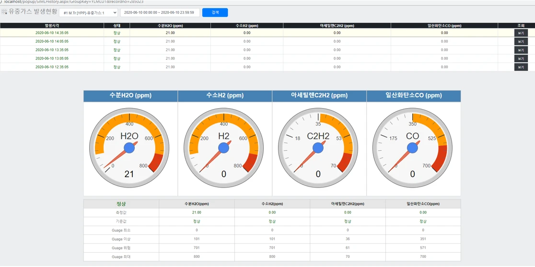Click the 일산화탄소CO (ppm) gauge panel title
The height and width of the screenshot is (267, 535).
(x=414, y=96)
